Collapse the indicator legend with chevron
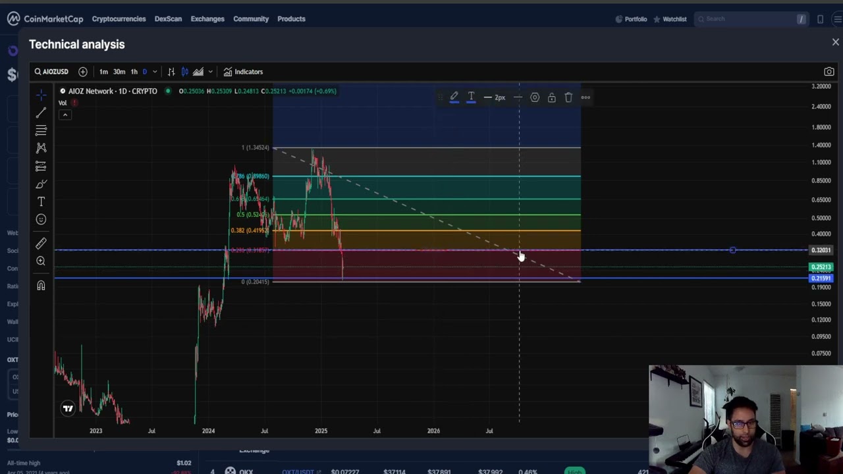843x474 pixels. click(x=65, y=115)
